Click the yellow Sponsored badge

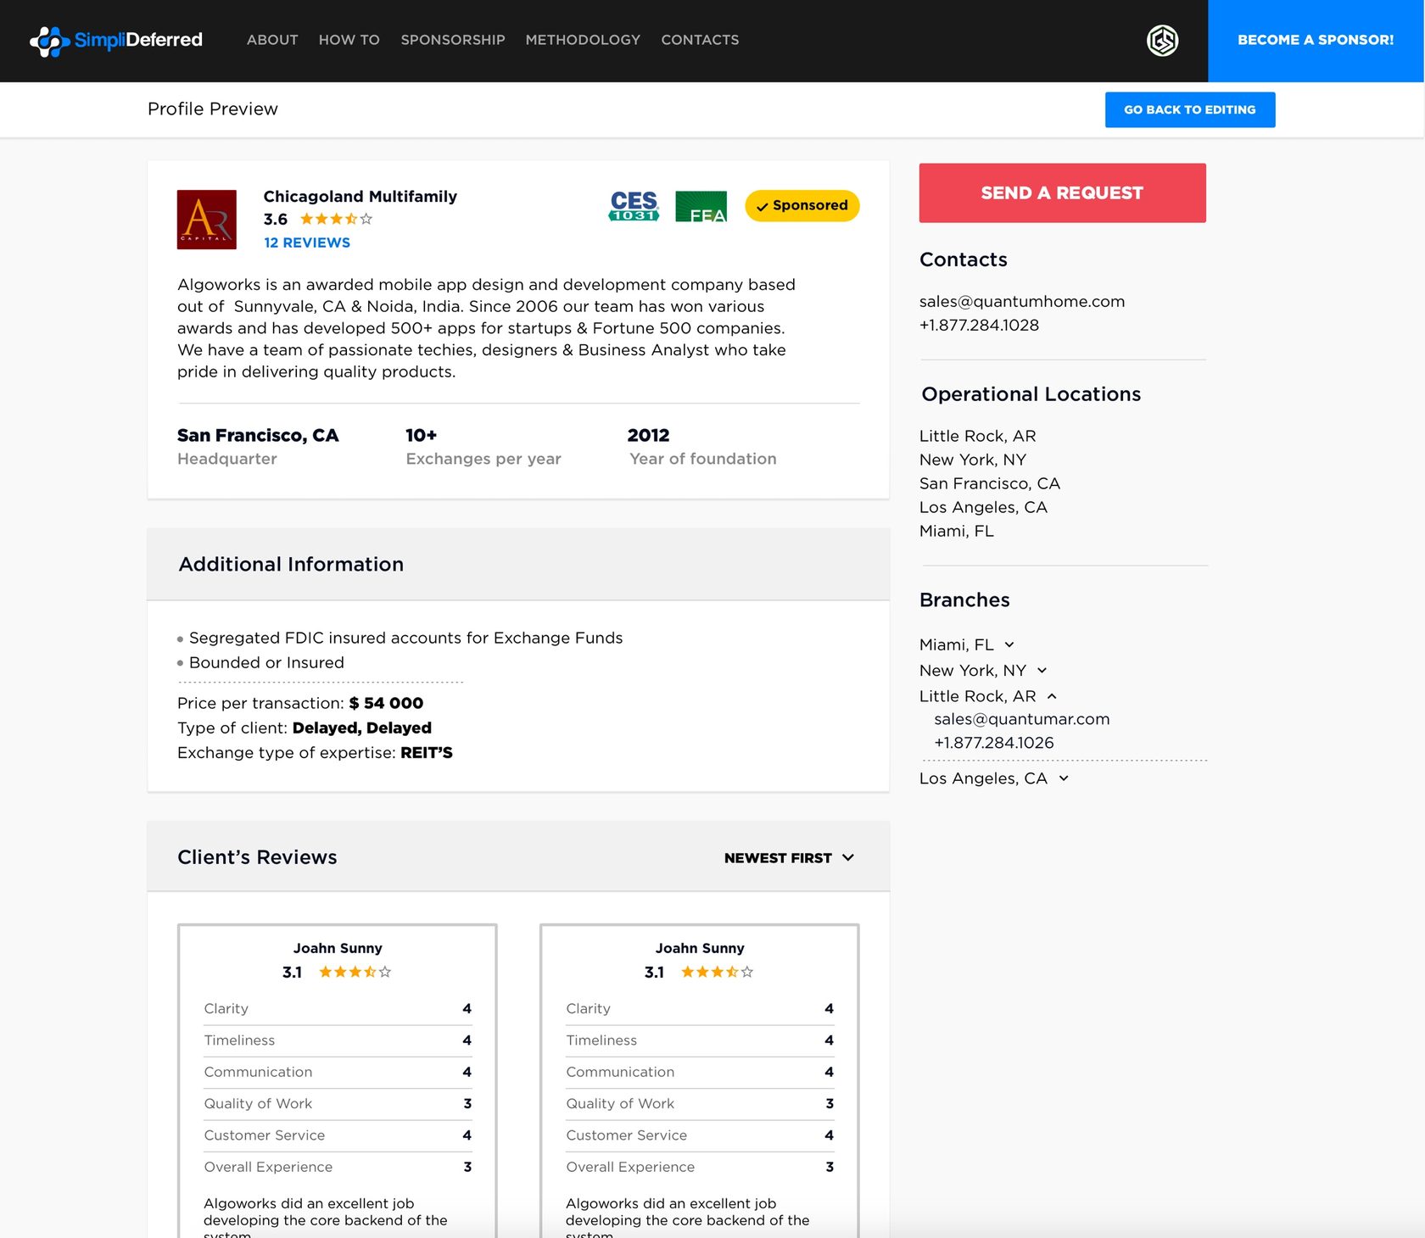point(802,206)
